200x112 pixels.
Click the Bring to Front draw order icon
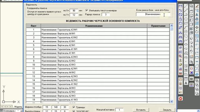click(197, 81)
